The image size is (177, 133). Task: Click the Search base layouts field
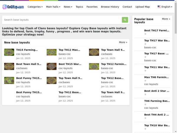pos(62,20)
